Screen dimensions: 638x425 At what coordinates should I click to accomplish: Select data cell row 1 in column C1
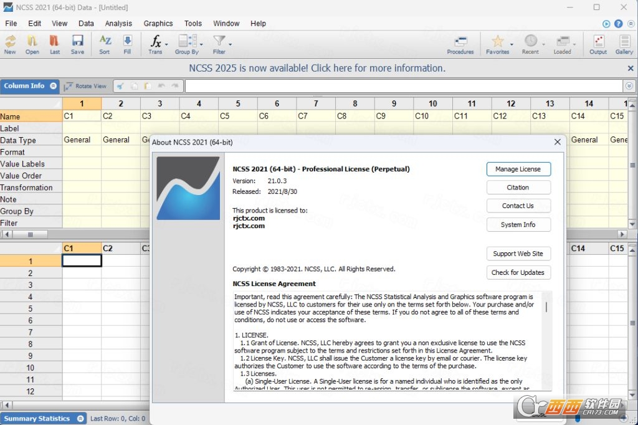click(x=82, y=260)
